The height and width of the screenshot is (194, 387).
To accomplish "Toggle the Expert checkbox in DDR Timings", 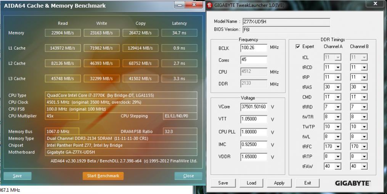I will pyautogui.click(x=298, y=47).
